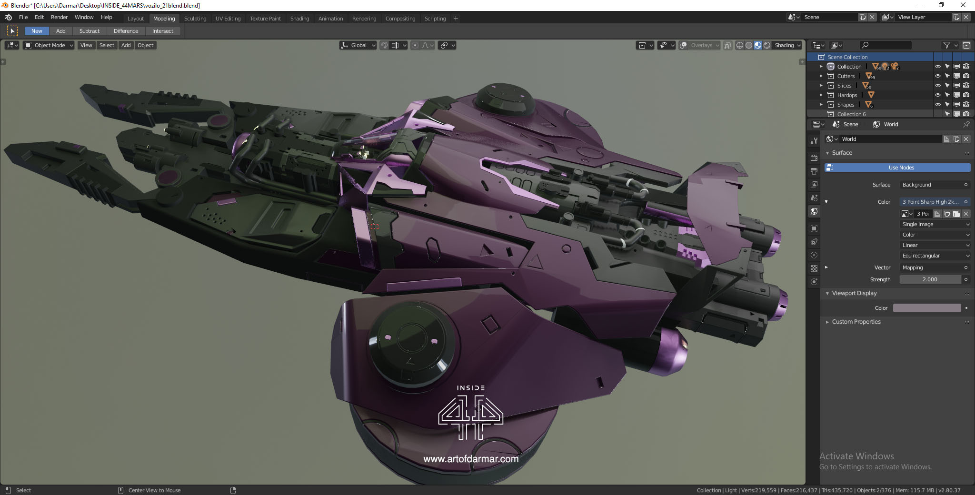Switch to rendered shading mode

click(x=767, y=45)
